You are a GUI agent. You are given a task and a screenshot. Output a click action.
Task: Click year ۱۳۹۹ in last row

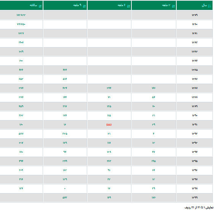click(195, 198)
